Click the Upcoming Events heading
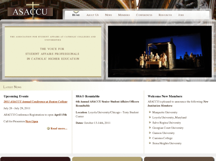This screenshot has width=216, height=161. (16, 96)
